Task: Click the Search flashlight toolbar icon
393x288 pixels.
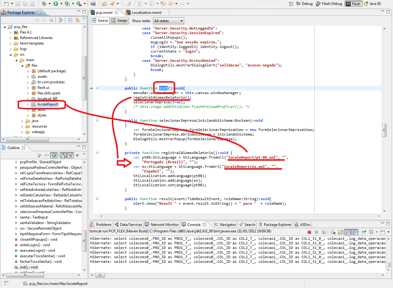Action: coord(112,4)
